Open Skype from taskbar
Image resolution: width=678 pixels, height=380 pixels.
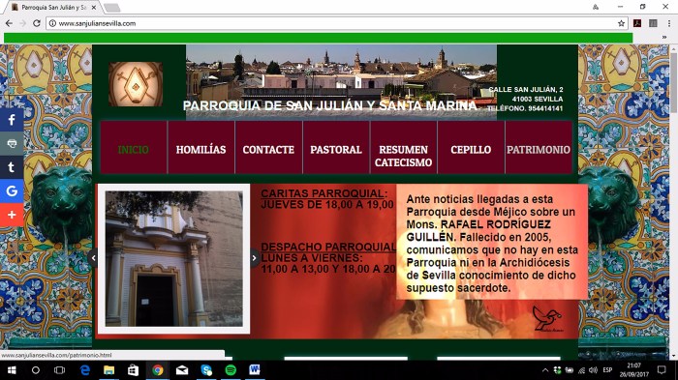(206, 370)
